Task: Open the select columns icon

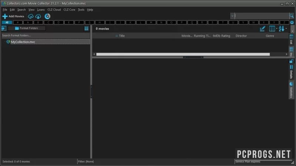Action: point(272,29)
